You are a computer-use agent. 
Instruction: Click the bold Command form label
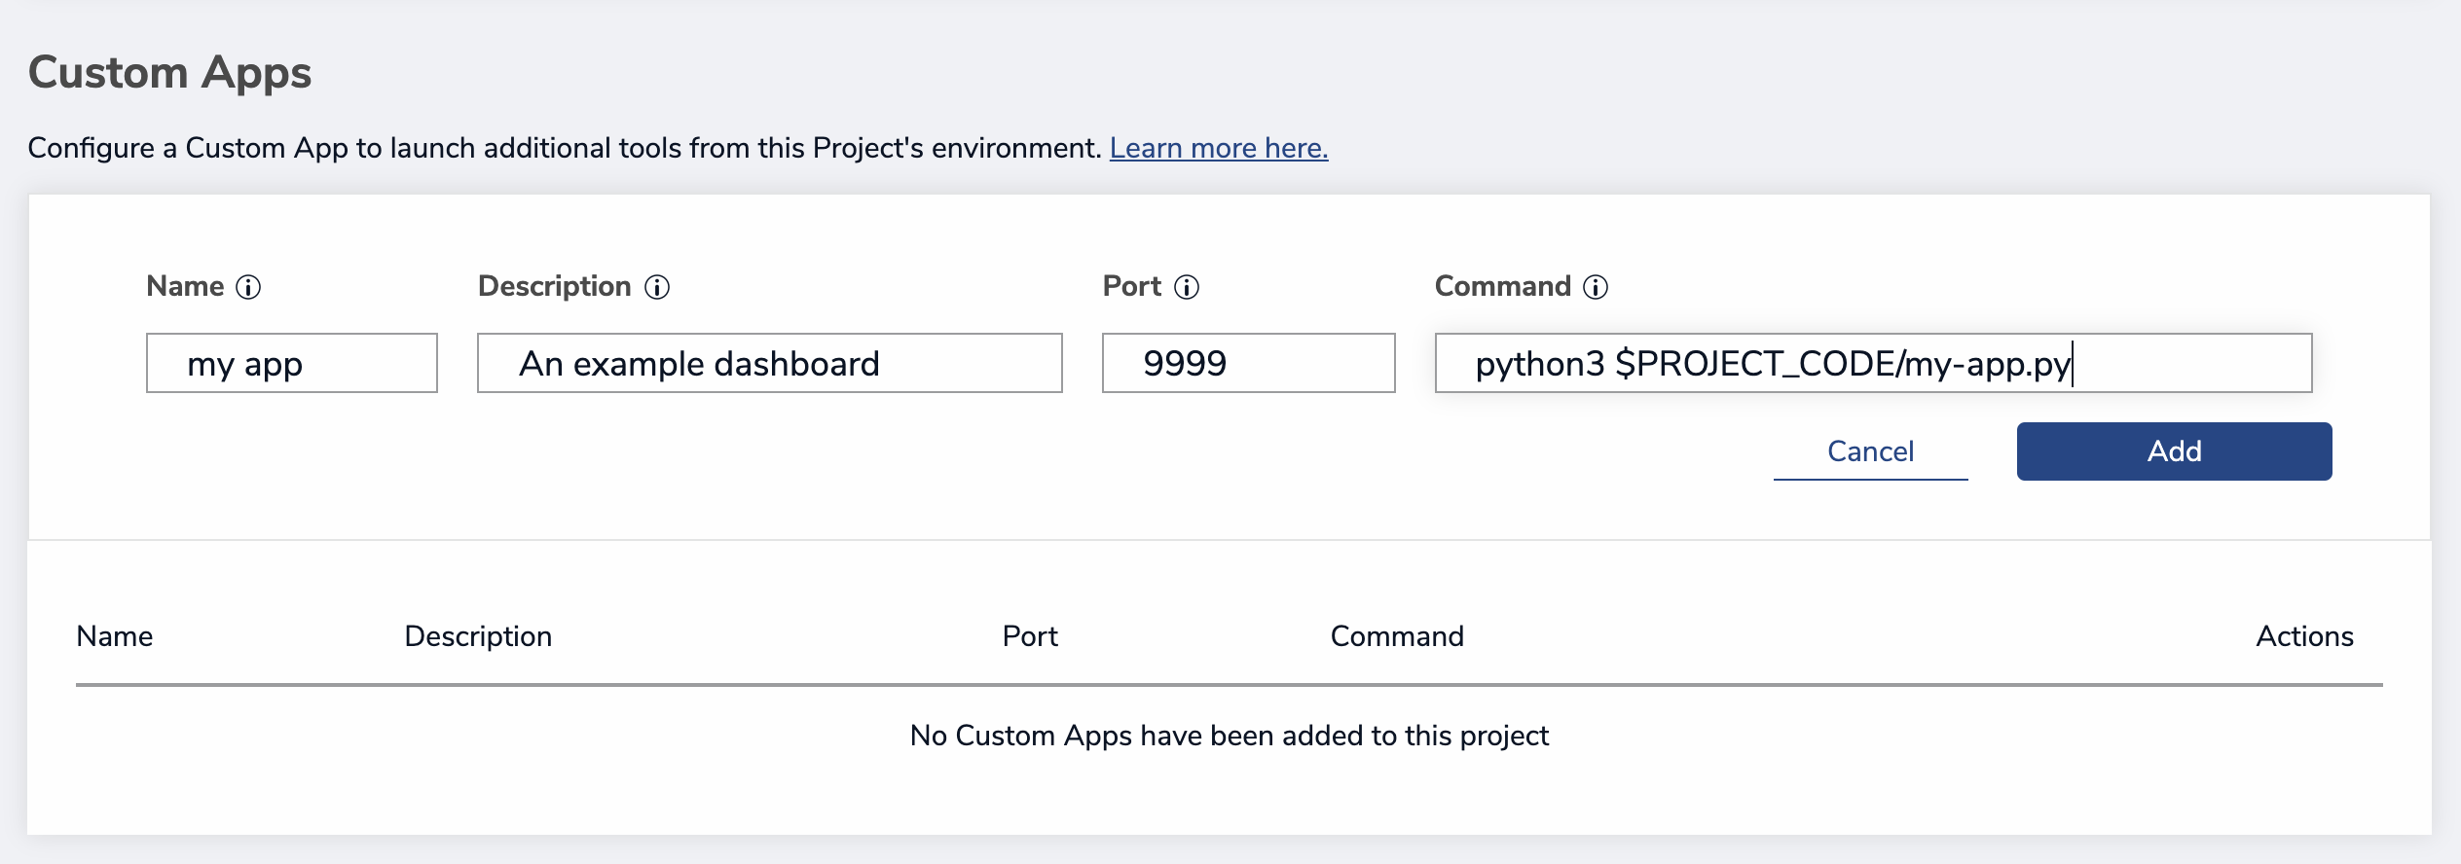[1502, 286]
